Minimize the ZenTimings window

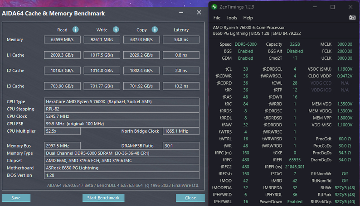(315, 7)
